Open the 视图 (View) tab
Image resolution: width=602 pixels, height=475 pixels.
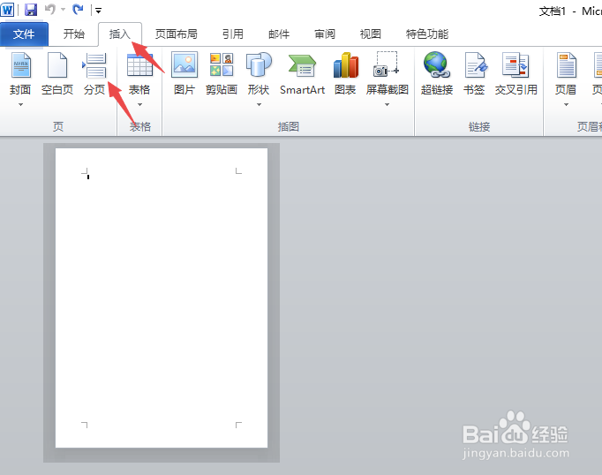[x=371, y=34]
